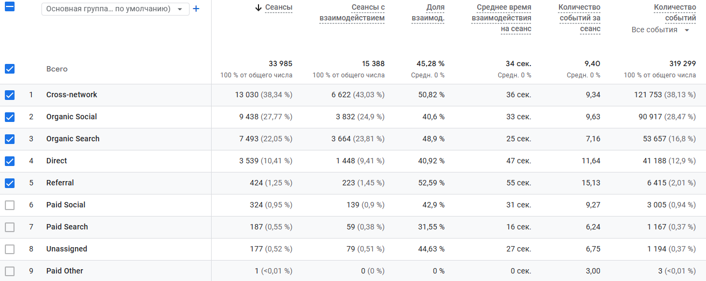Click the sort arrow beside Сеансы
The image size is (706, 281).
(x=258, y=8)
